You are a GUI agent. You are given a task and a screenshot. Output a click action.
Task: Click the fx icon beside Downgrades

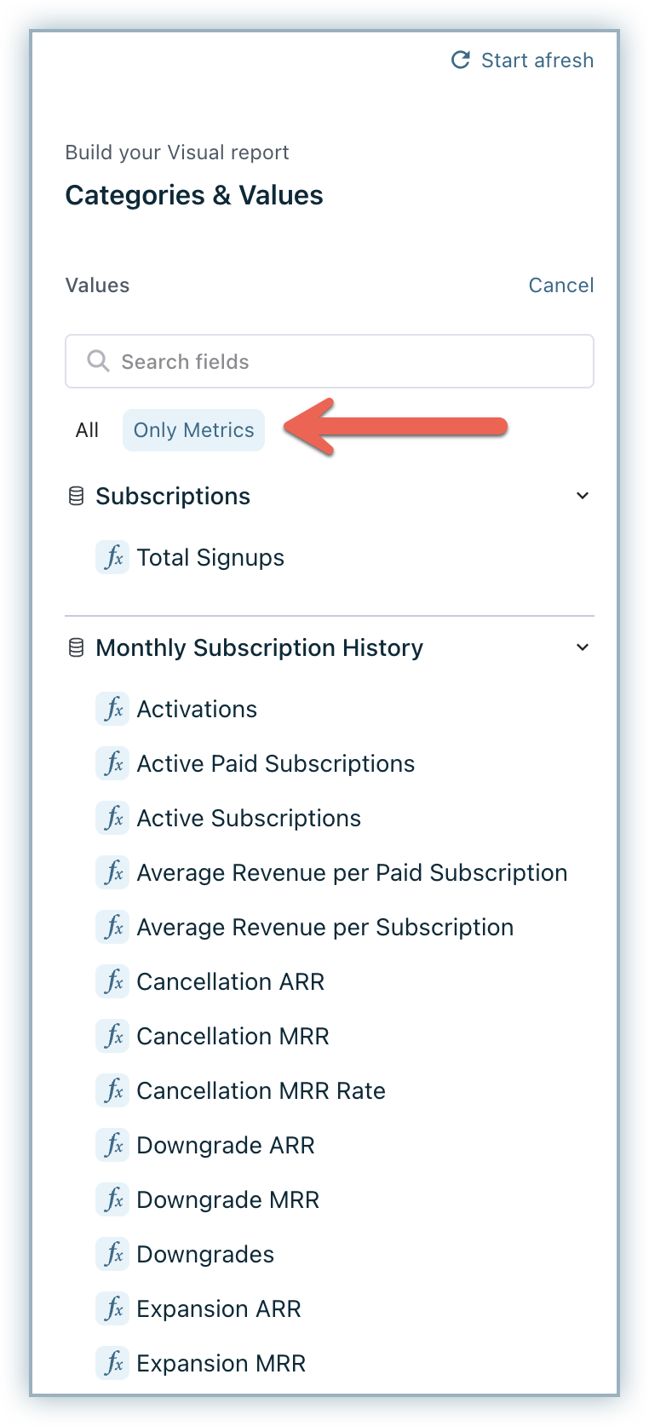pos(112,1255)
